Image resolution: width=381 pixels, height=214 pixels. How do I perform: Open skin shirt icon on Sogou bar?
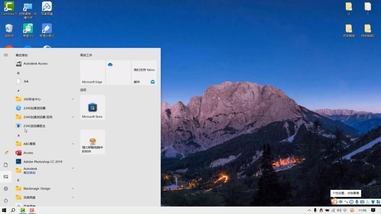coord(373,202)
